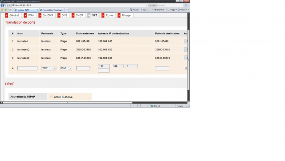Open the DynDNS tab
Viewport: 285px width, 161px height.
pos(46,15)
